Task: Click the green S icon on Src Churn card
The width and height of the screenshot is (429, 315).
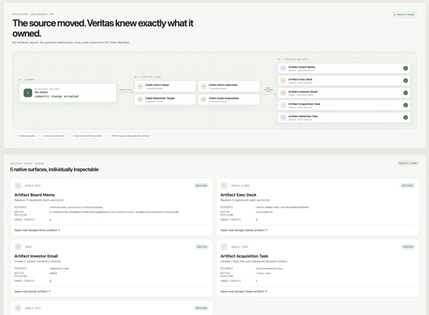Action: tap(28, 93)
